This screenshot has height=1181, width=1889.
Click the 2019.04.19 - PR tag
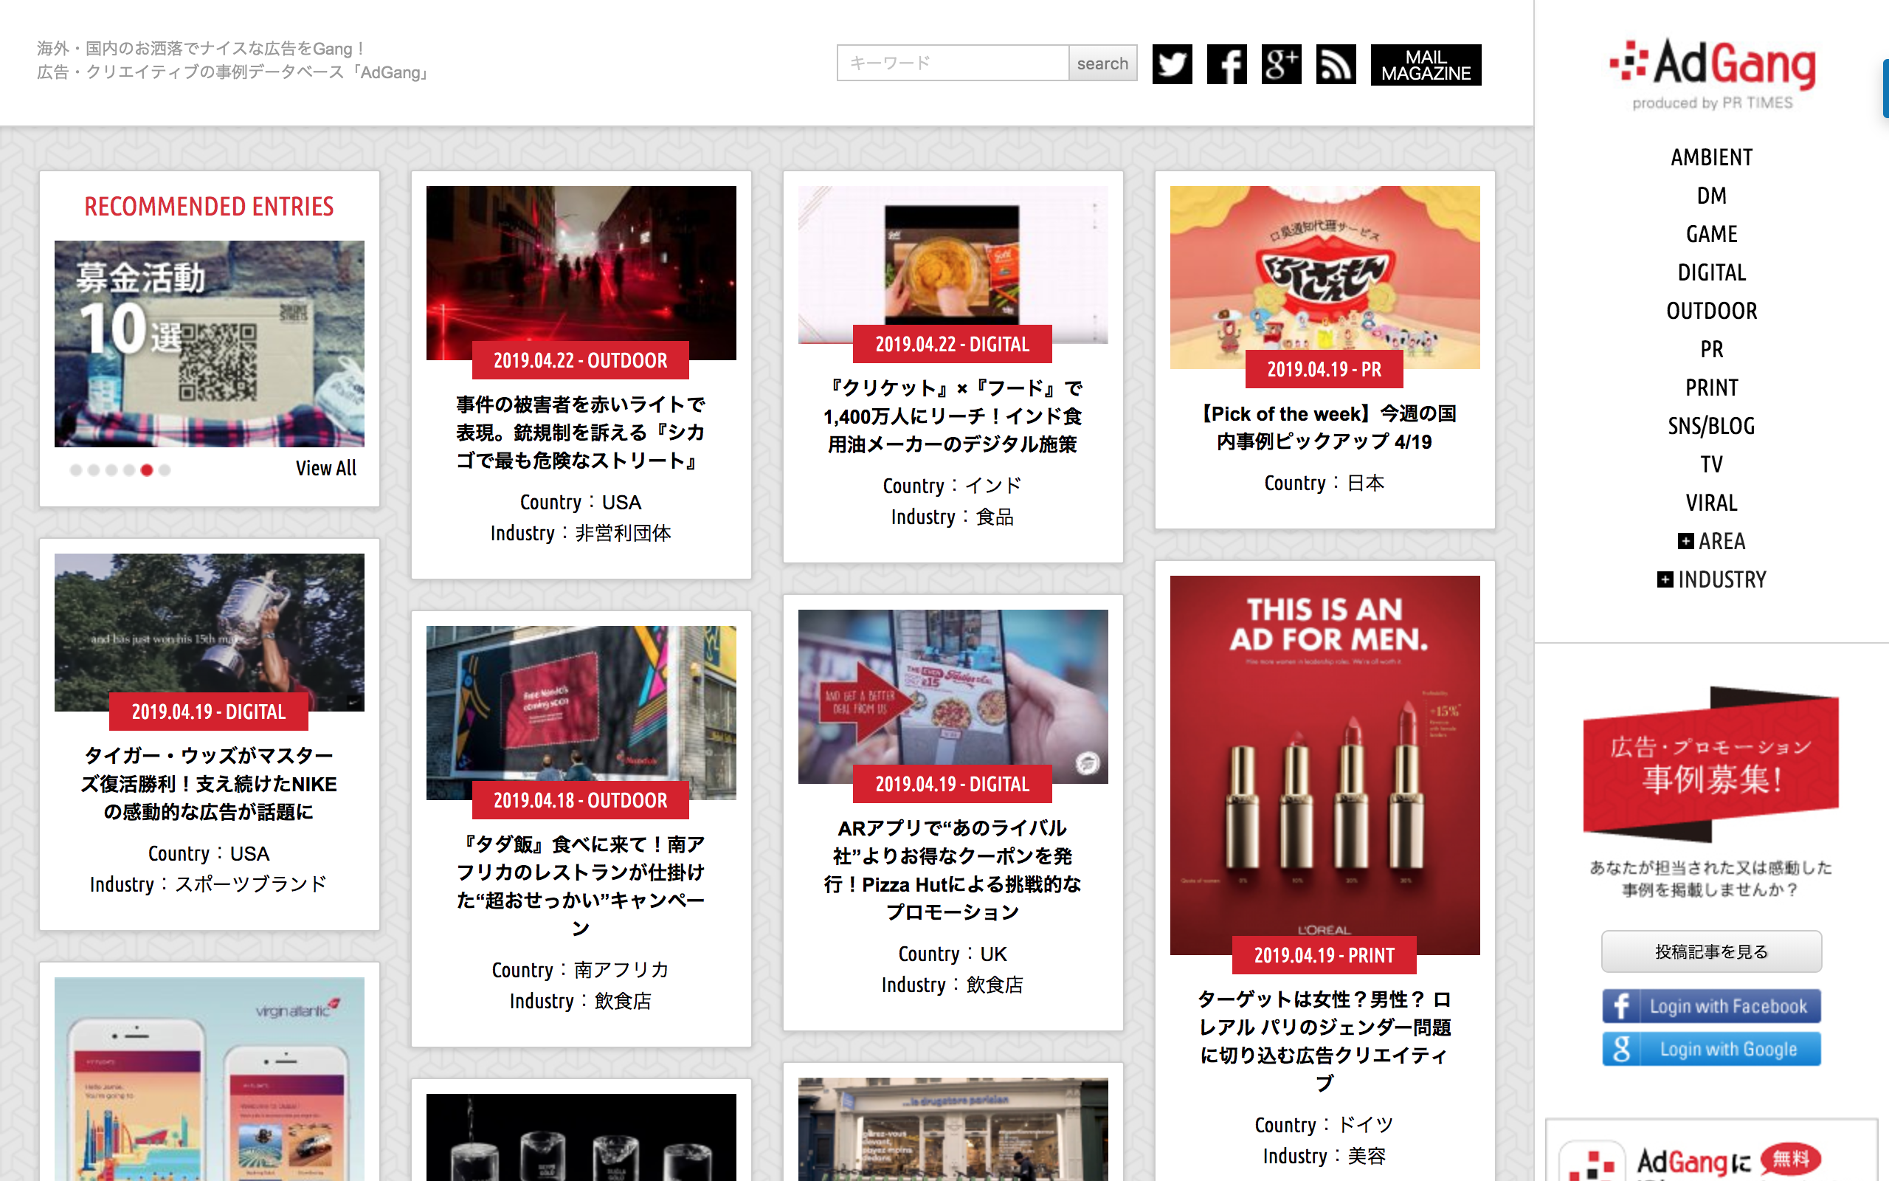pos(1325,368)
